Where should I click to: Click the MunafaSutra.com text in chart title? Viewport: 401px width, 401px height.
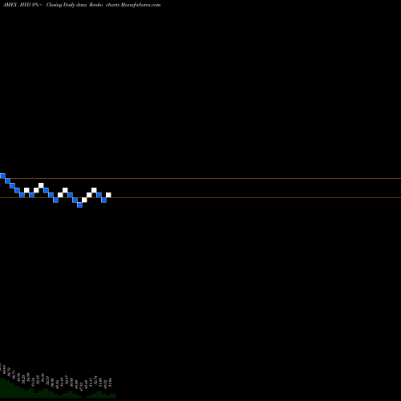[x=140, y=5]
